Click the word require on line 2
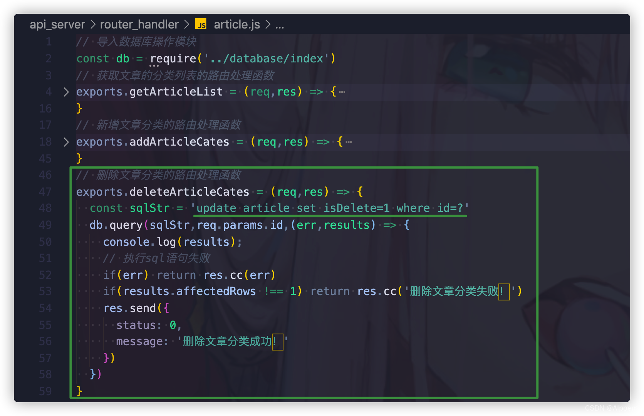 click(x=173, y=59)
